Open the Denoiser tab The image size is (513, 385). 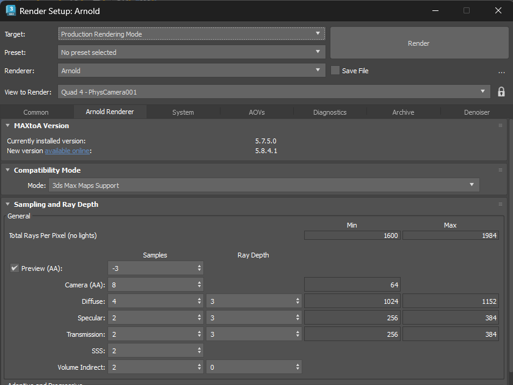click(477, 112)
